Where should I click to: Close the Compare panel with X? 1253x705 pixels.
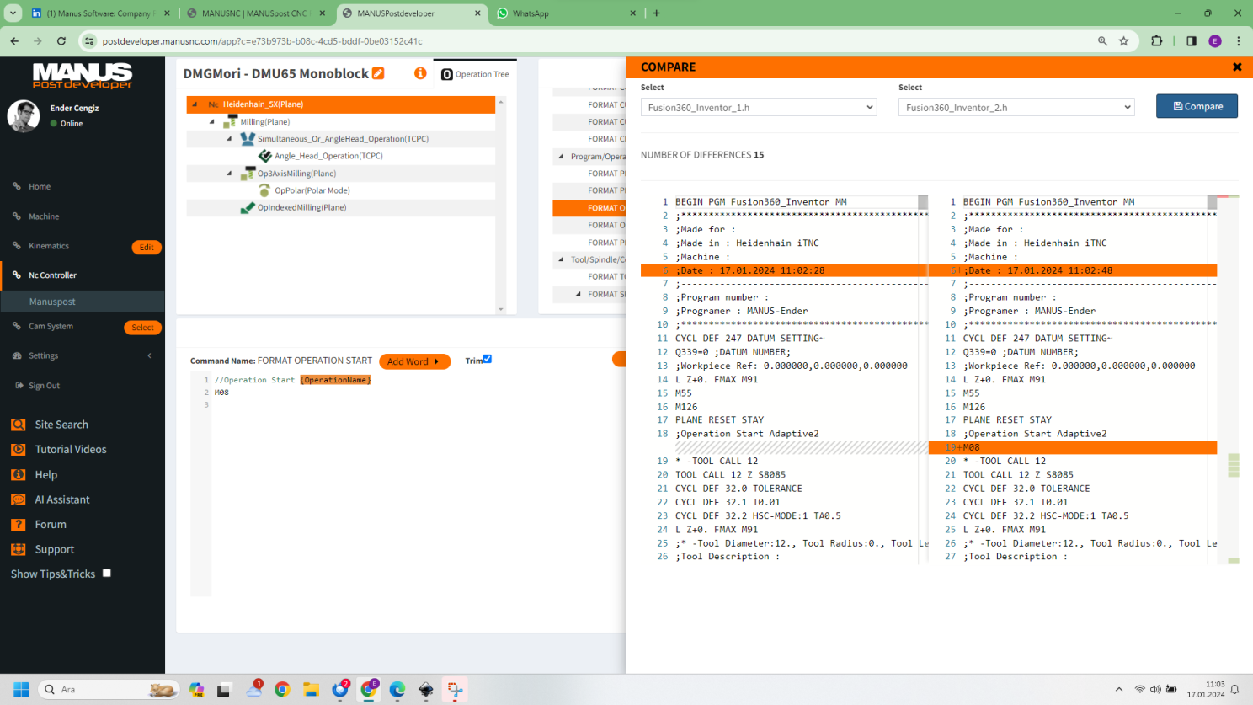(x=1237, y=67)
